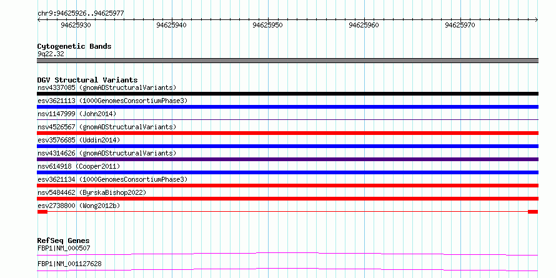Click ruler position 94625930
Image resolution: width=556 pixels, height=278 pixels.
[76, 25]
